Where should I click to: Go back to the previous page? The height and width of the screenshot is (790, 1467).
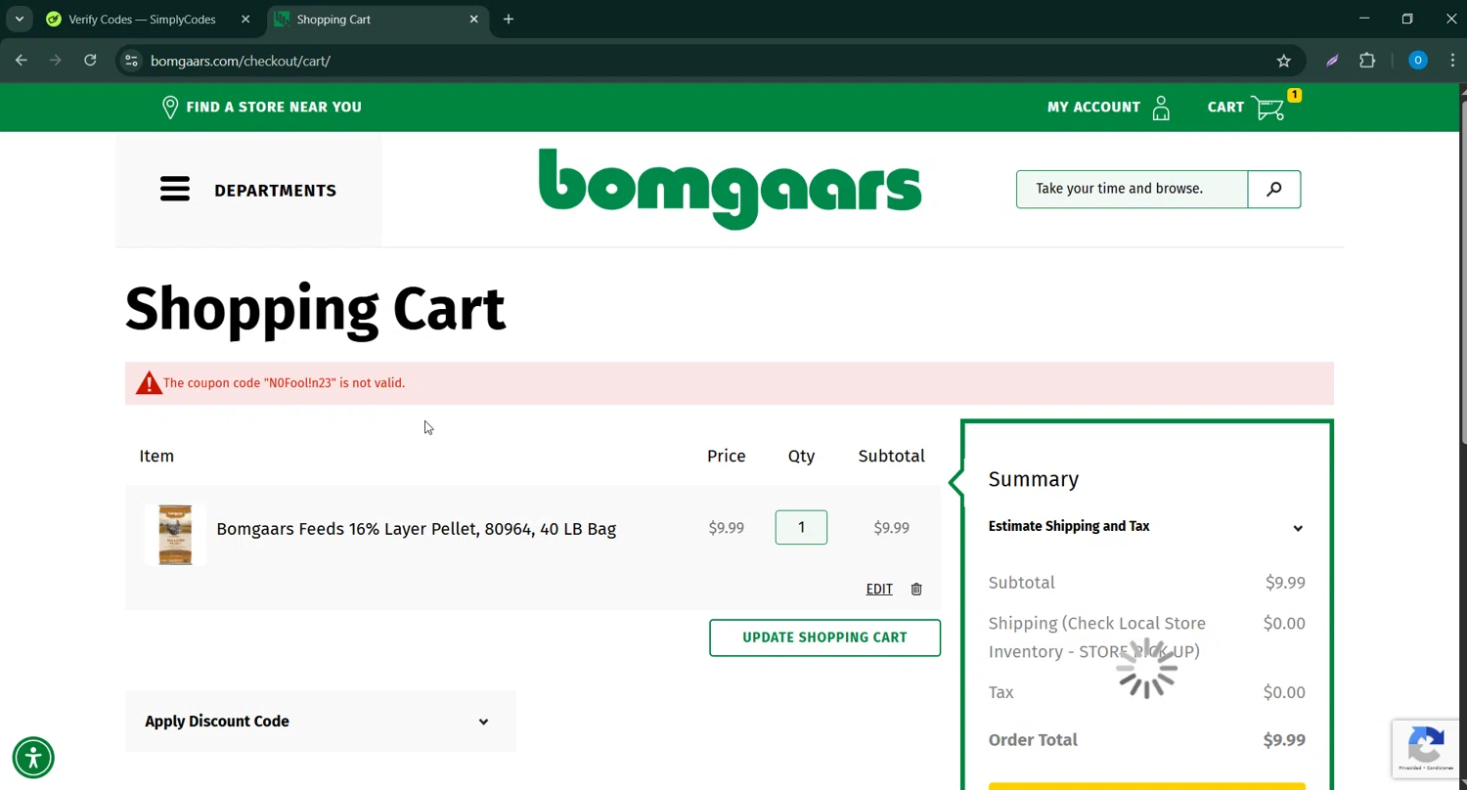[x=22, y=61]
